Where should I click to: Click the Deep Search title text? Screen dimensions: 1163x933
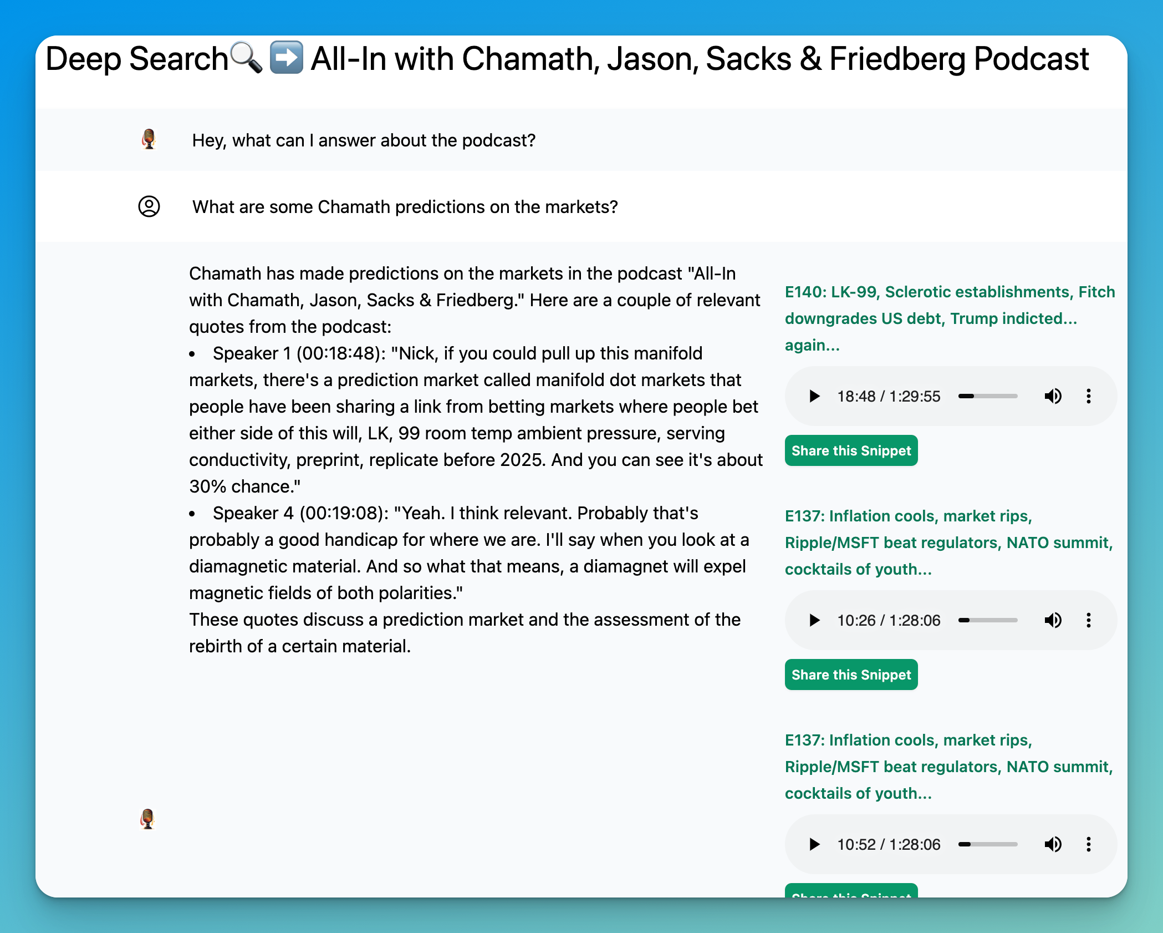pyautogui.click(x=136, y=59)
